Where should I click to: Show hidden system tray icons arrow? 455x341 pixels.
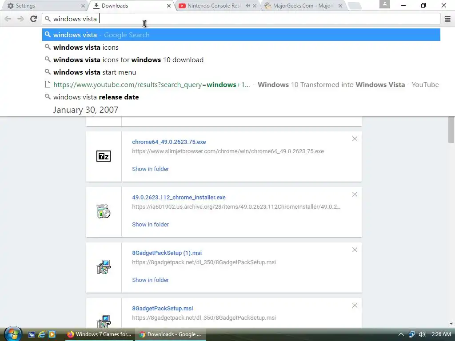click(401, 334)
